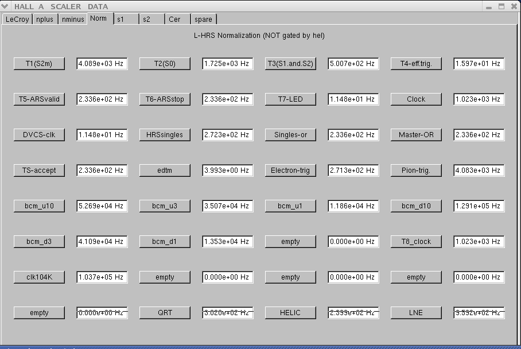Select the bcm_u1 value 1.186e+04 Hz
This screenshot has width=521, height=349.
pyautogui.click(x=353, y=205)
